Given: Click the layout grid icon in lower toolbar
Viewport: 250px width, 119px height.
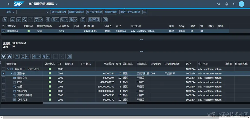Looking at the screenshot, I should click(x=44, y=56).
